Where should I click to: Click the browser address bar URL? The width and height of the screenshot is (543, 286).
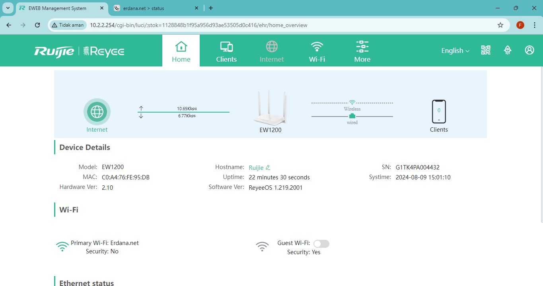[x=199, y=25]
